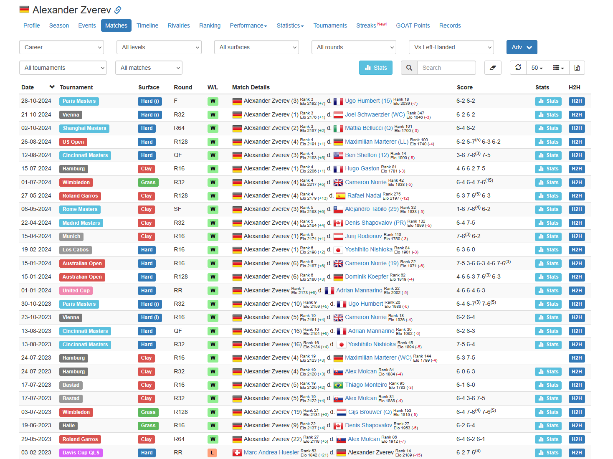Open the Madrid Masters tournament link

81,223
